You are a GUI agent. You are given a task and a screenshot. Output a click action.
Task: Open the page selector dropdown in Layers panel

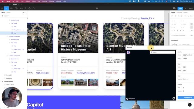[24, 12]
